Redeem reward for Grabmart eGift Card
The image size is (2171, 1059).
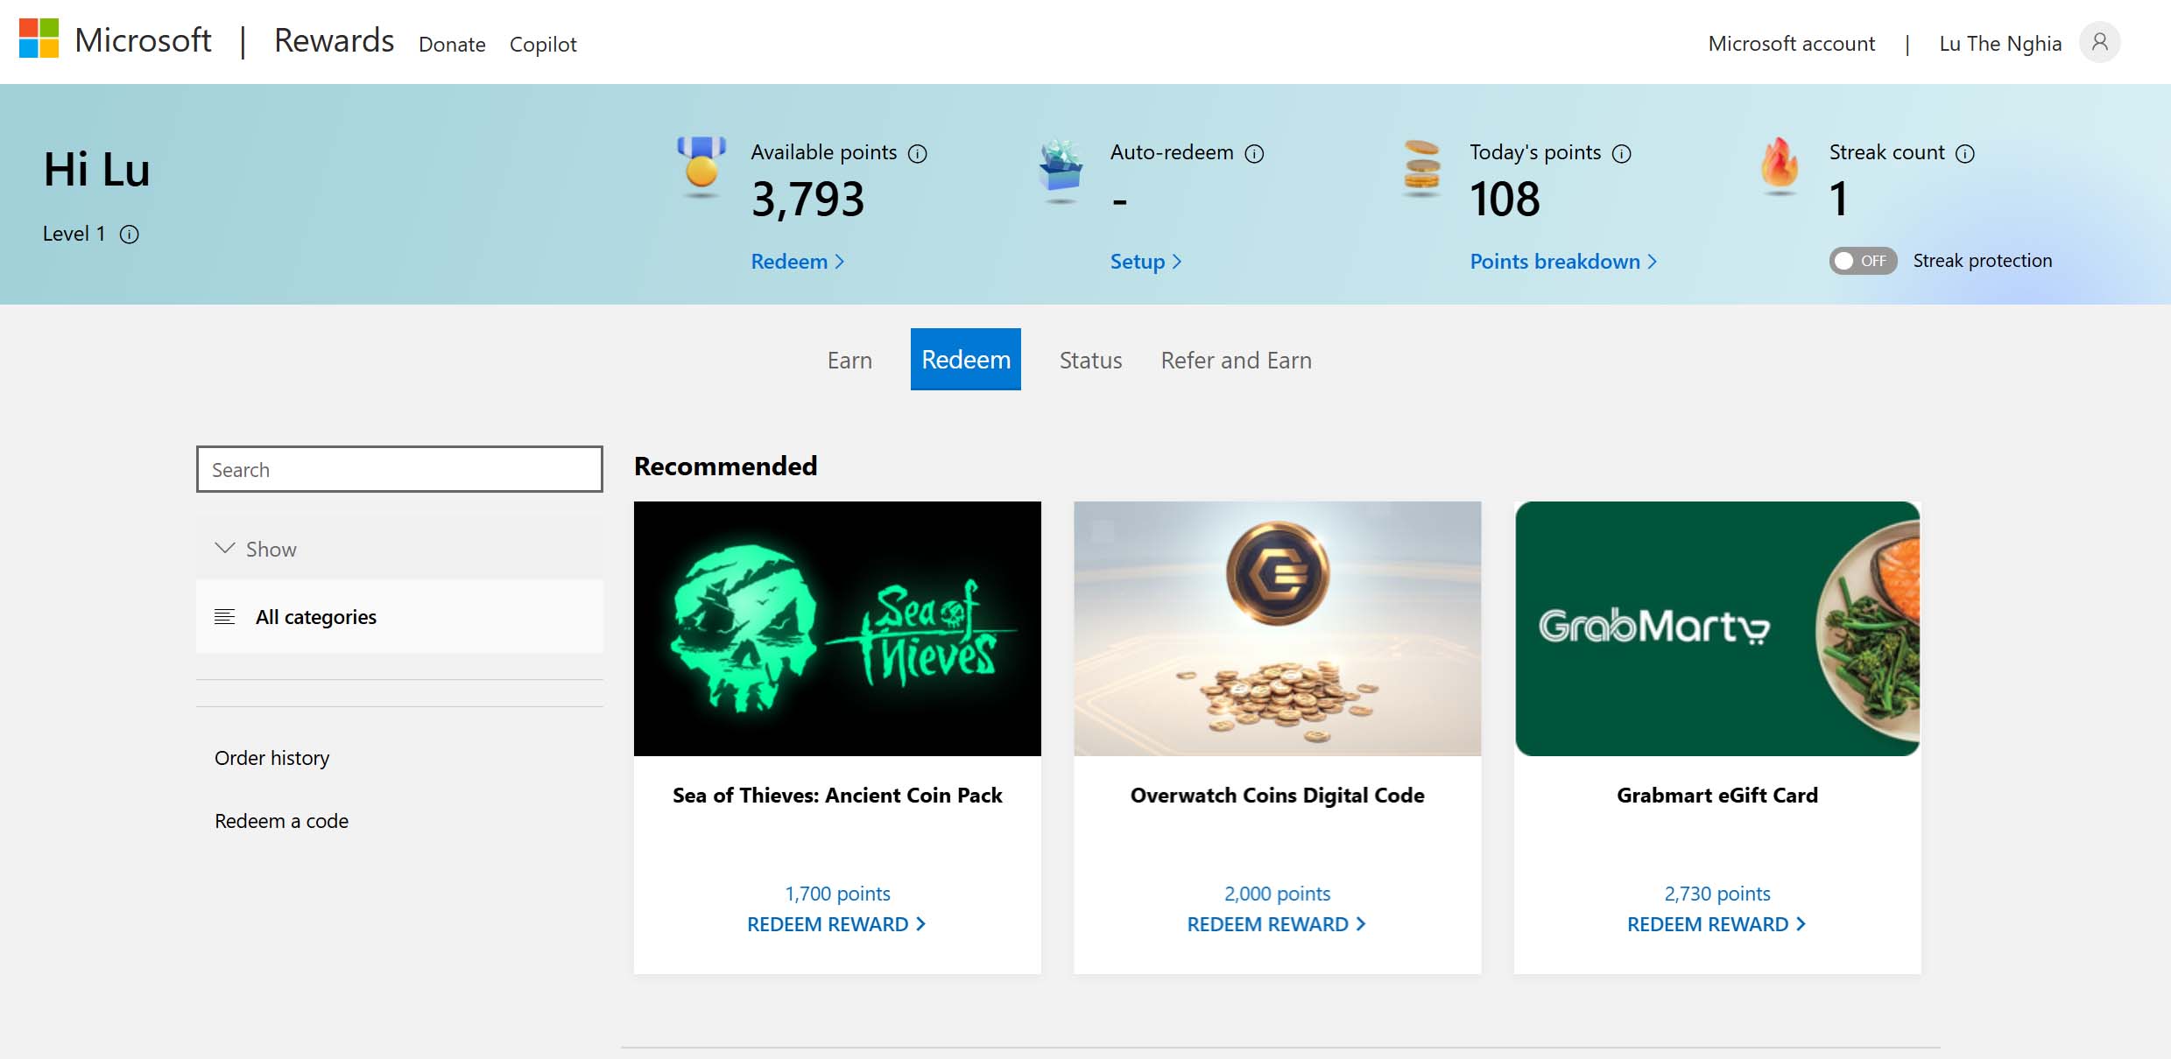tap(1716, 924)
